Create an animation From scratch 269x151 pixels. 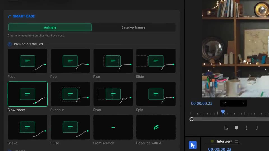click(x=113, y=127)
